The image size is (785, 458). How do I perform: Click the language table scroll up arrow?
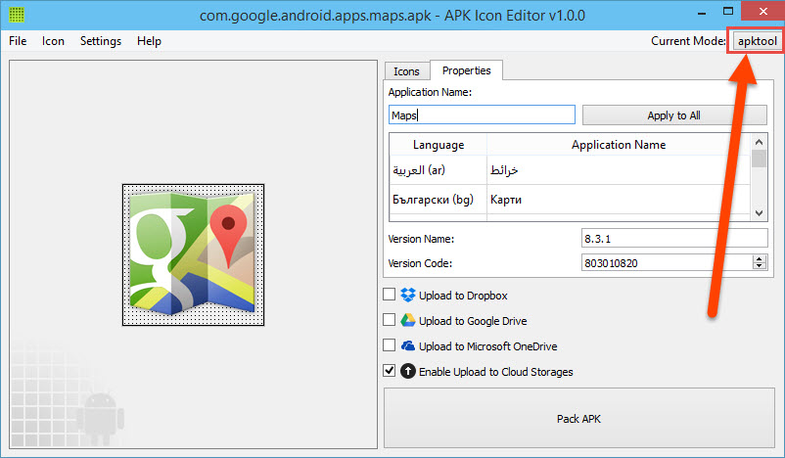click(x=759, y=142)
